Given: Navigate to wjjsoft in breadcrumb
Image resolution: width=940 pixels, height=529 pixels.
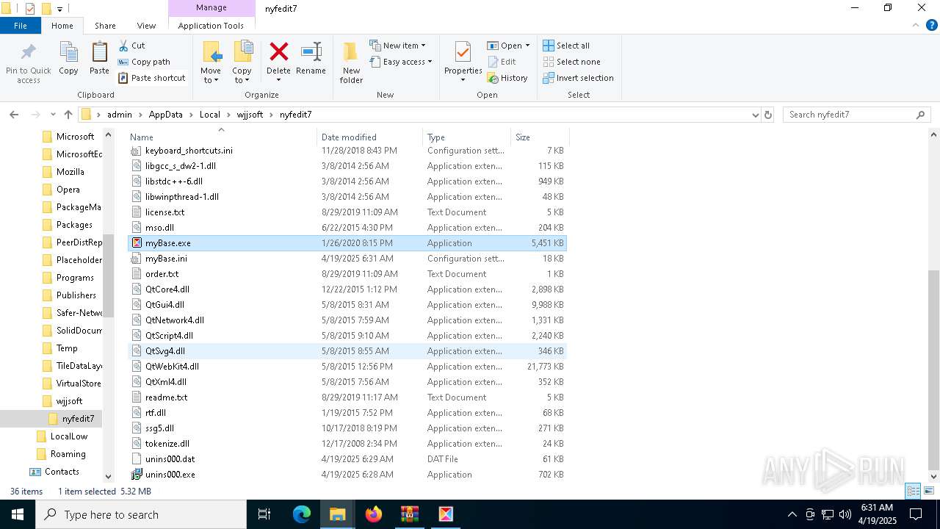Looking at the screenshot, I should [250, 115].
